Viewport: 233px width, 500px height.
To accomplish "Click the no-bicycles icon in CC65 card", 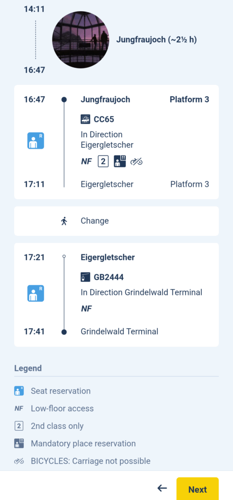I will 136,162.
